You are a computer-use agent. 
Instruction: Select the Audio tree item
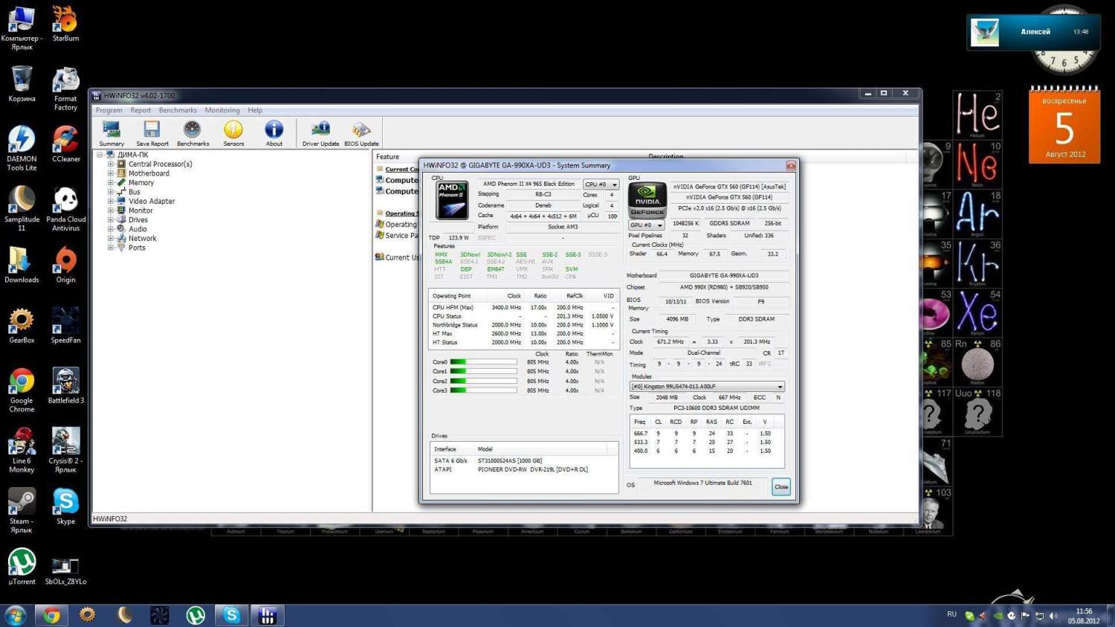(138, 229)
